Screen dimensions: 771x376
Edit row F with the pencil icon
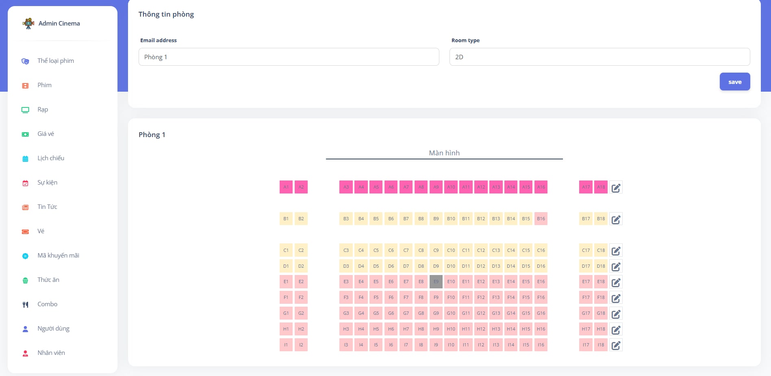(616, 298)
